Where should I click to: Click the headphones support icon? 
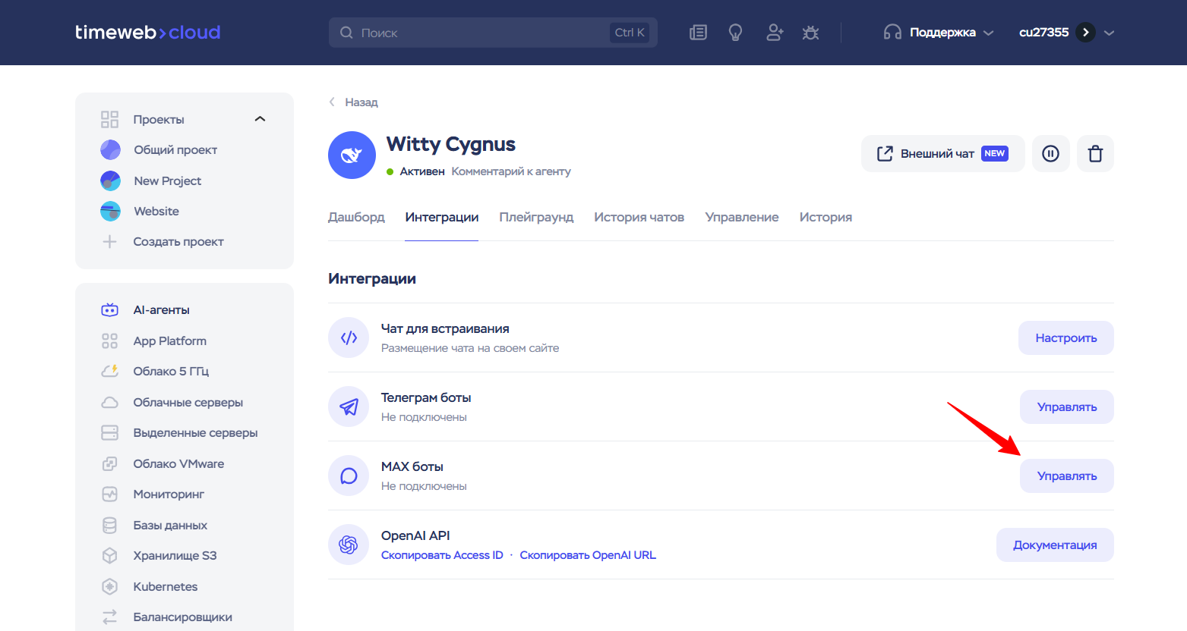point(892,33)
